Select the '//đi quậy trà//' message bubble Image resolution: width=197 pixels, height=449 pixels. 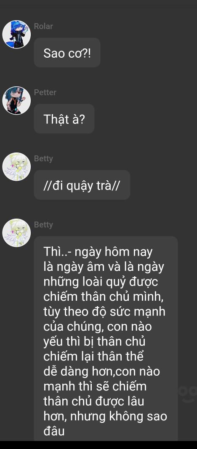tap(82, 185)
